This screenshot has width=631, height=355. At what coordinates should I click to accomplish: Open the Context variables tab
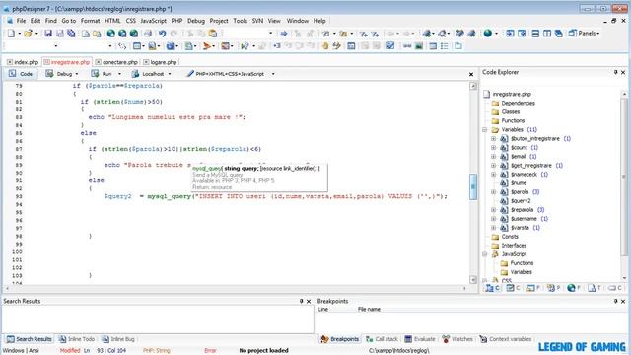[x=506, y=339]
